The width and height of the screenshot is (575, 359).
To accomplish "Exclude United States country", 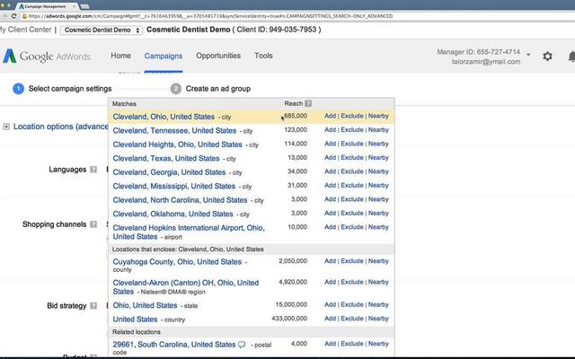I will point(352,319).
